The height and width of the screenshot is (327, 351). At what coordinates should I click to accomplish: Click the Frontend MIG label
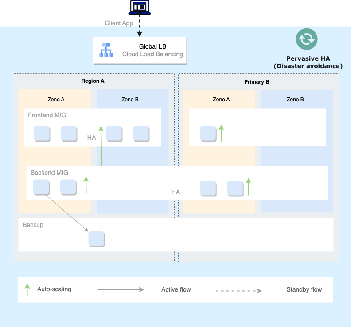click(x=47, y=115)
